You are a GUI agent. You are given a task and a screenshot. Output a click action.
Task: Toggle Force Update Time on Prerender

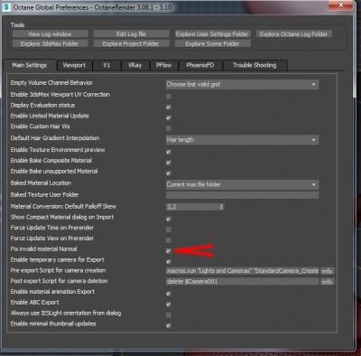pos(169,230)
